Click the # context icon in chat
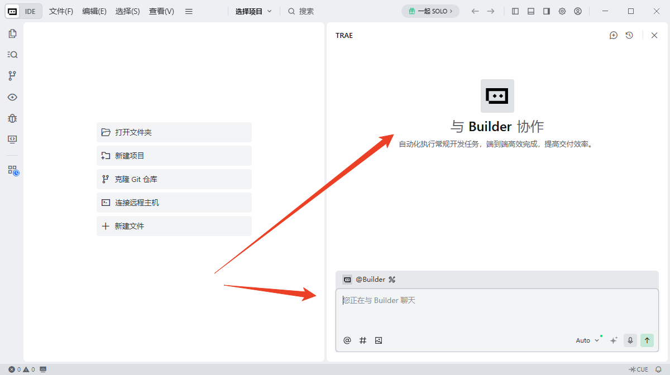 (x=363, y=340)
